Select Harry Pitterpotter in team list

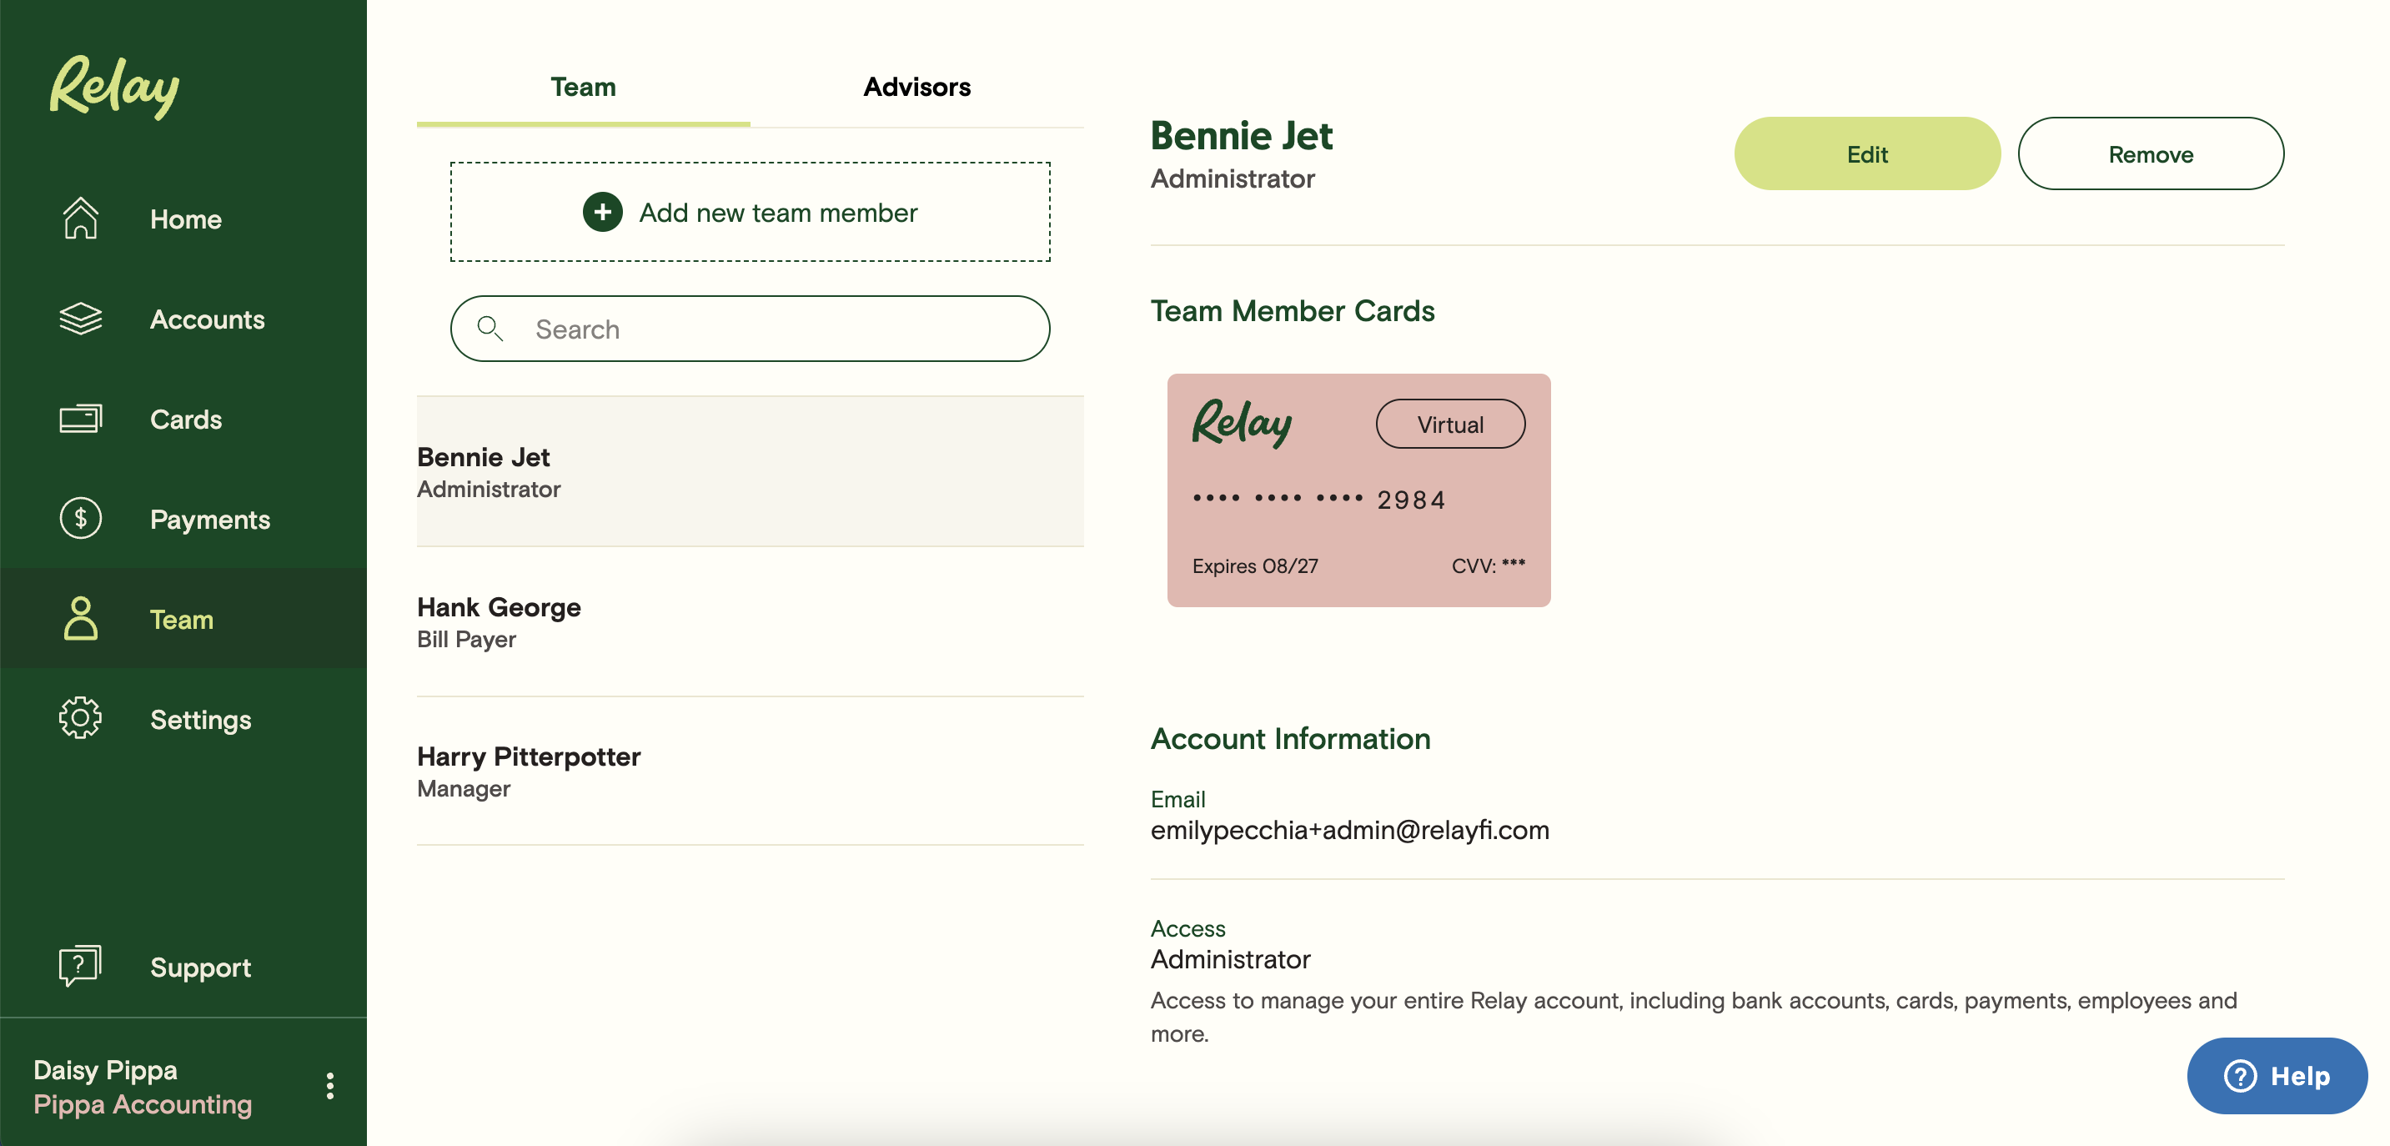tap(750, 772)
